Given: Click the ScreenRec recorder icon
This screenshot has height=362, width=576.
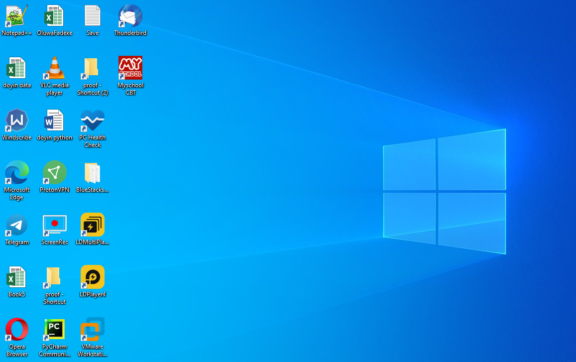Looking at the screenshot, I should (54, 226).
